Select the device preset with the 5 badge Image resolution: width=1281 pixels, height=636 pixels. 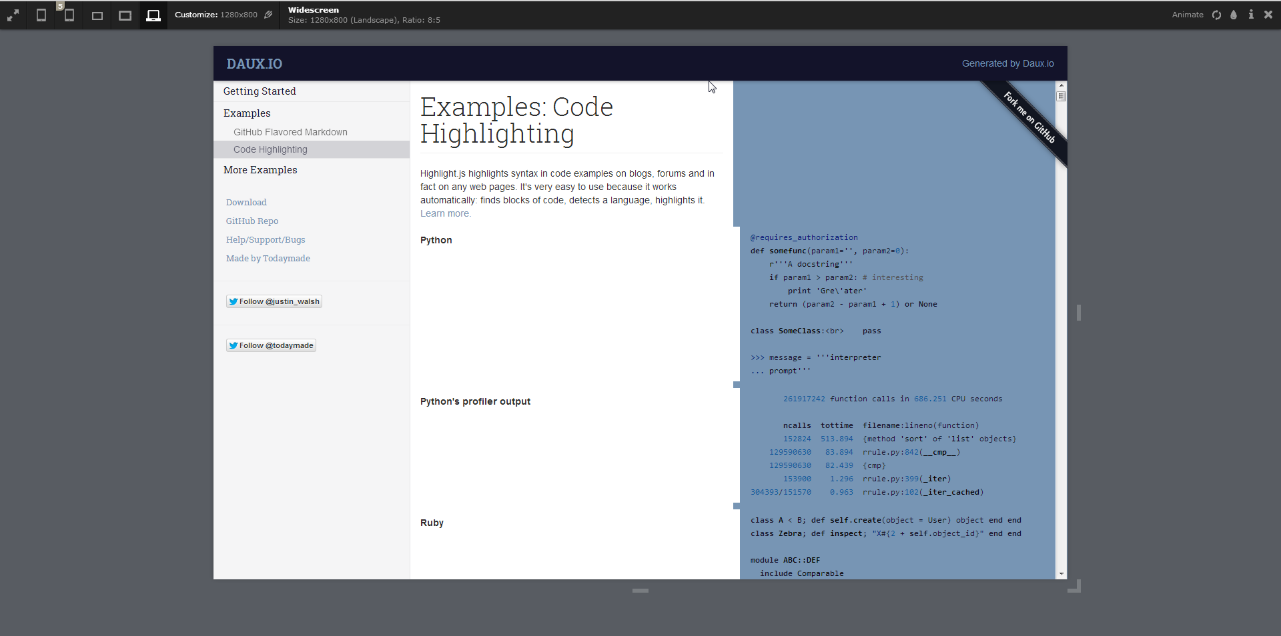pos(69,15)
